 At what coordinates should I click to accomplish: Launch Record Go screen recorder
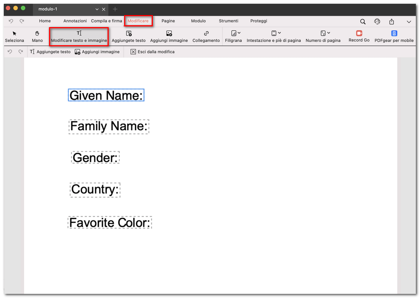tap(359, 36)
